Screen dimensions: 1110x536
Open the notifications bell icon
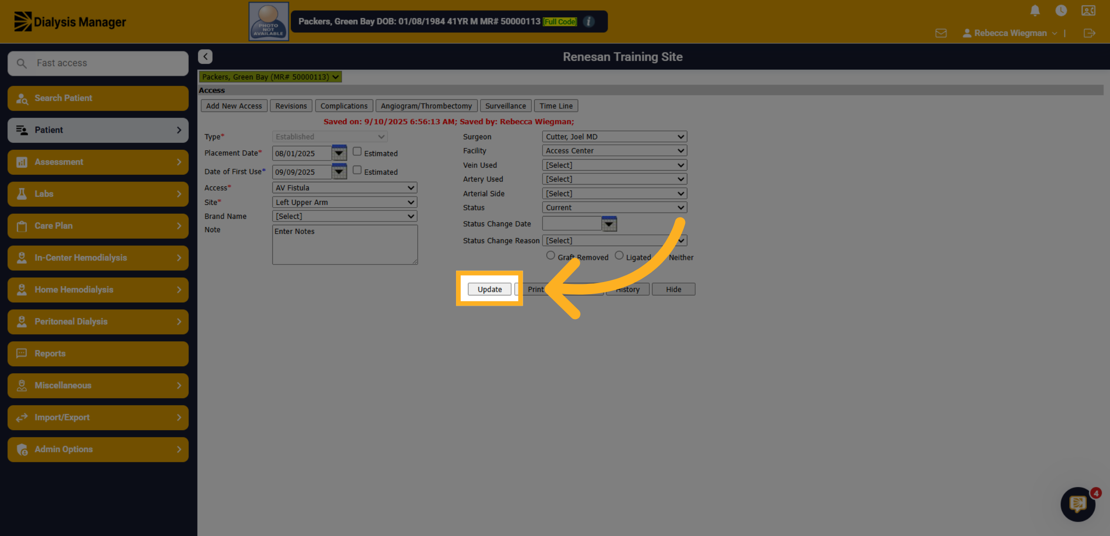1035,11
